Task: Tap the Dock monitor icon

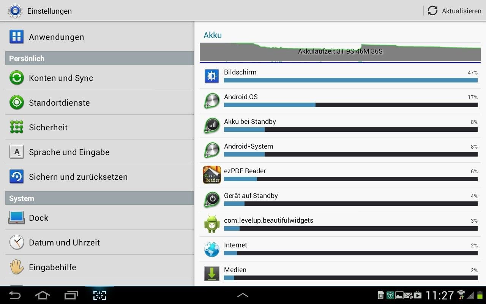Action: pos(17,218)
